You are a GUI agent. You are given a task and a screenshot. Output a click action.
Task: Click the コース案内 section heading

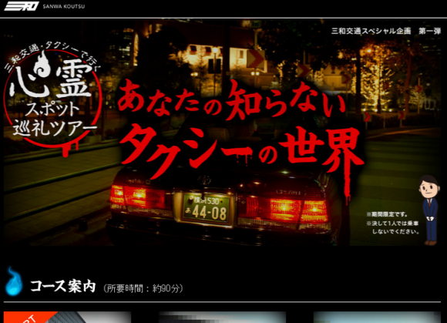click(x=62, y=286)
